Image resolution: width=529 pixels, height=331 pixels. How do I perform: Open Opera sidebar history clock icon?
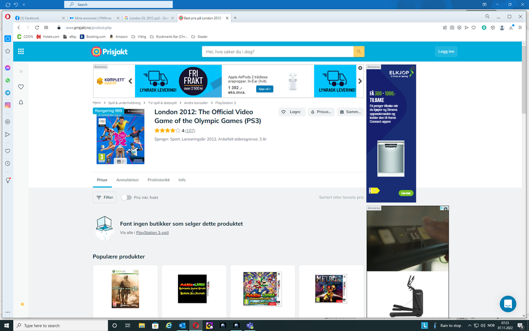pos(7,163)
